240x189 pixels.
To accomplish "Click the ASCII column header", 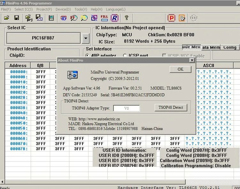I will click(x=208, y=65).
